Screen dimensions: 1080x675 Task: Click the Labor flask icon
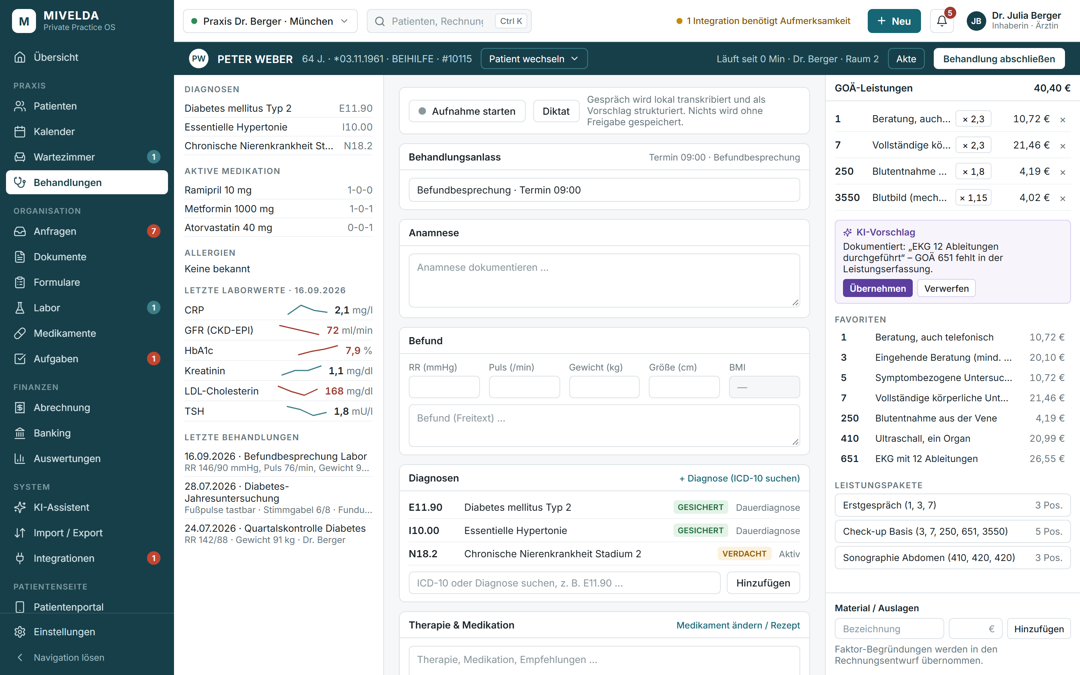(x=19, y=307)
